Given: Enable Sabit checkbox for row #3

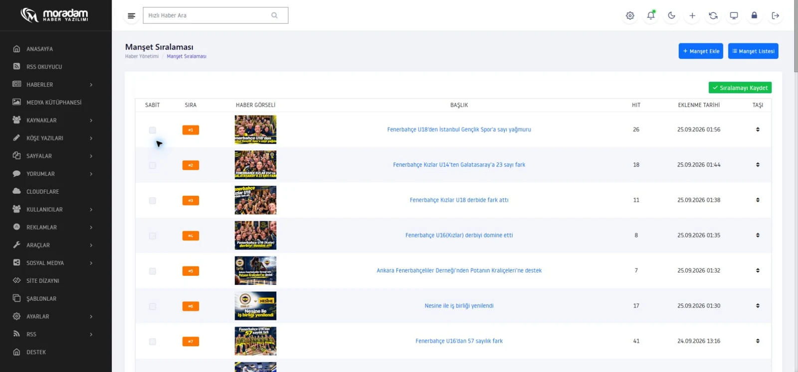Looking at the screenshot, I should click(153, 201).
